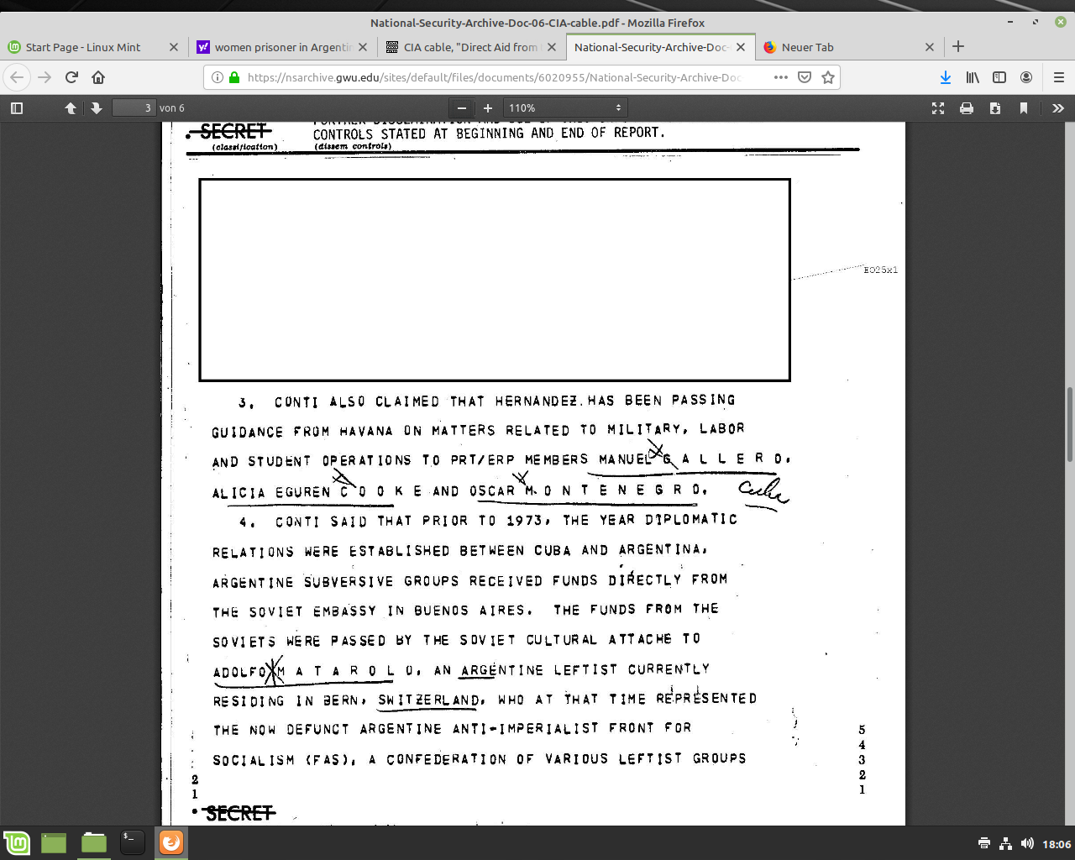Switch PDF to presentation mode

tap(938, 107)
